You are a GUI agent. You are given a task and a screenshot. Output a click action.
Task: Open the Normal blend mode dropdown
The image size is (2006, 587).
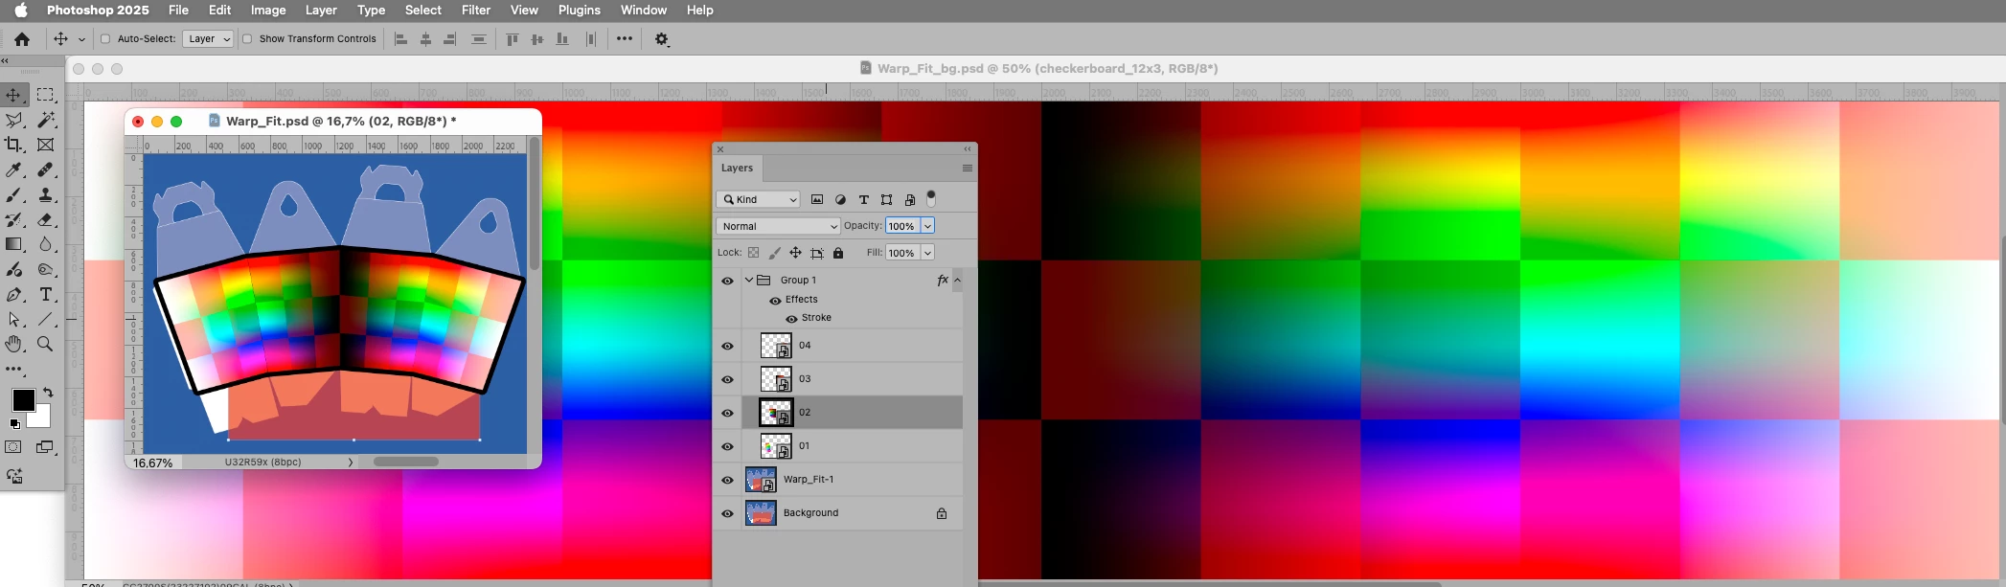click(778, 226)
